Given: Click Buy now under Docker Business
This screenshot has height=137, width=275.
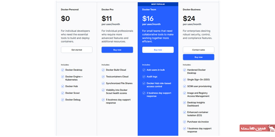Looking at the screenshot, I should coord(198,57).
